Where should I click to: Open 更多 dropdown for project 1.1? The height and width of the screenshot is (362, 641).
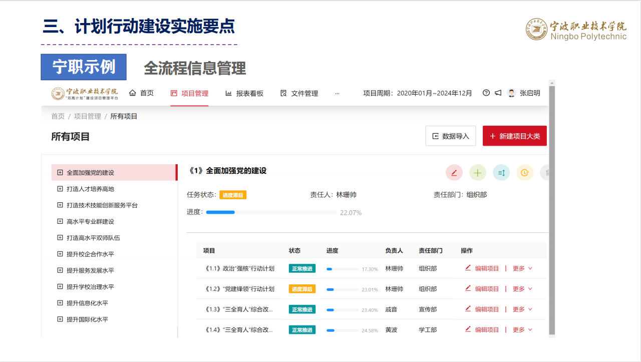click(522, 268)
